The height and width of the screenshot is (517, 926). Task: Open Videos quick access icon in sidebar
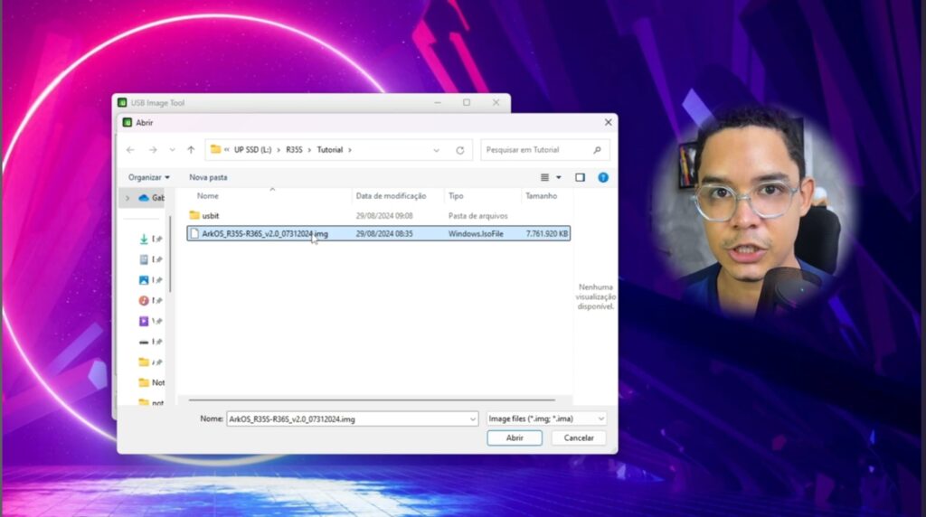(144, 322)
